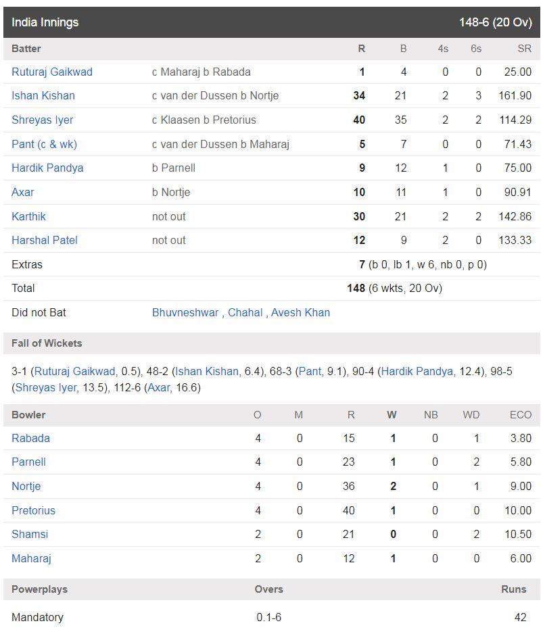Click the Pretorius bowler link

click(x=33, y=511)
